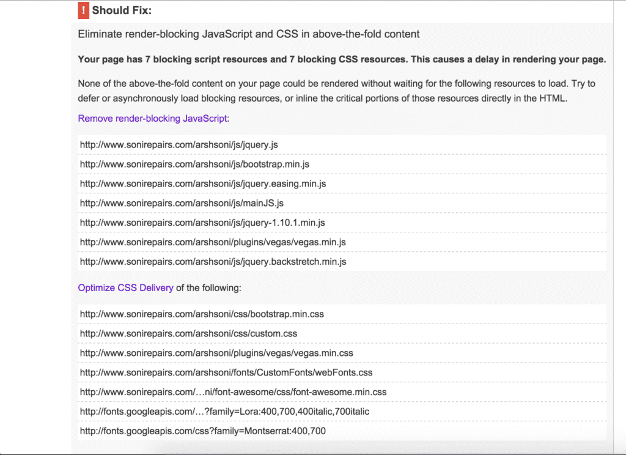Select the custom.css resource URL
Image resolution: width=626 pixels, height=455 pixels.
tap(188, 334)
